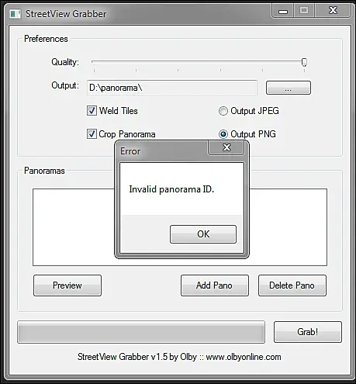Click the maximize window button
Screen dimensions: 356x384
pos(304,11)
